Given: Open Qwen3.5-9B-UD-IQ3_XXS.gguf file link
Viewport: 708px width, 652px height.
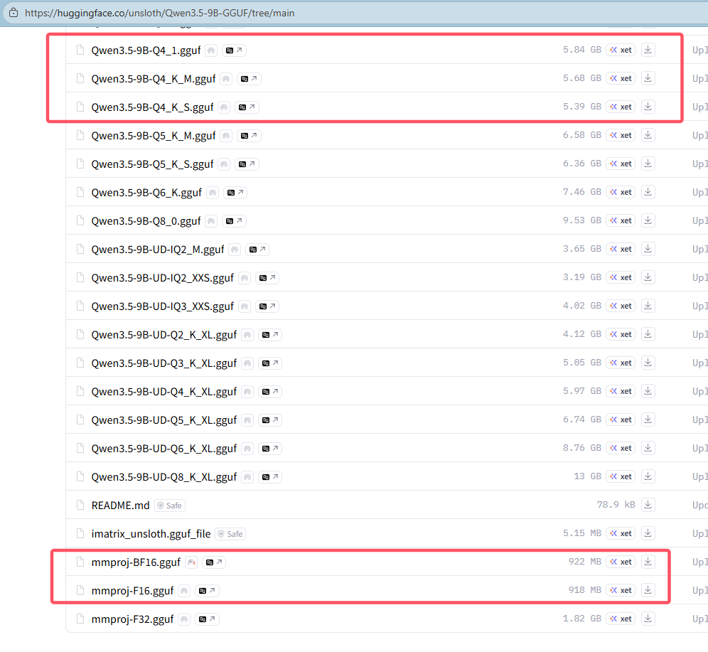Looking at the screenshot, I should tap(163, 306).
